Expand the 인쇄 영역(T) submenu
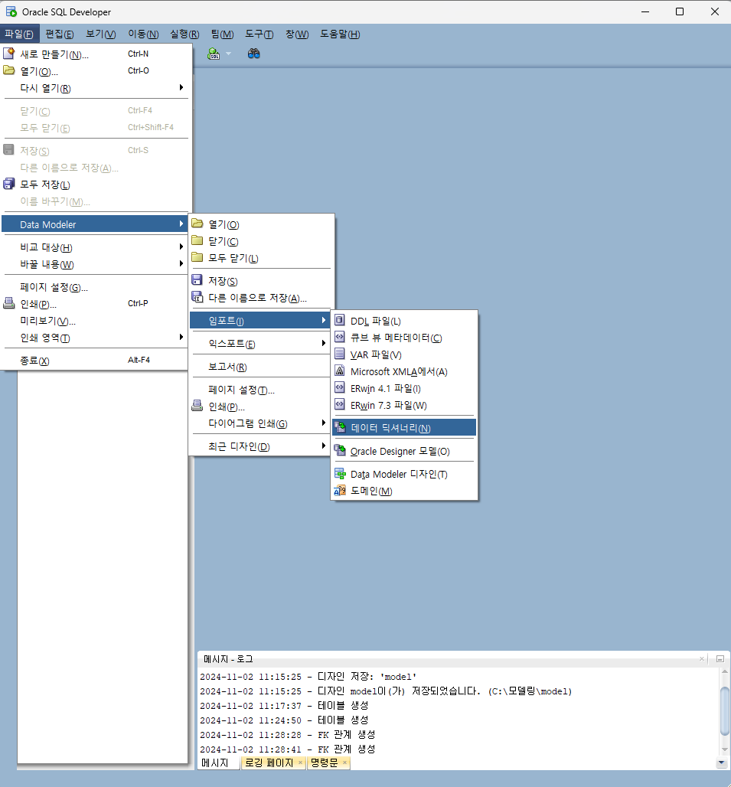Image resolution: width=731 pixels, height=787 pixels. click(x=96, y=338)
